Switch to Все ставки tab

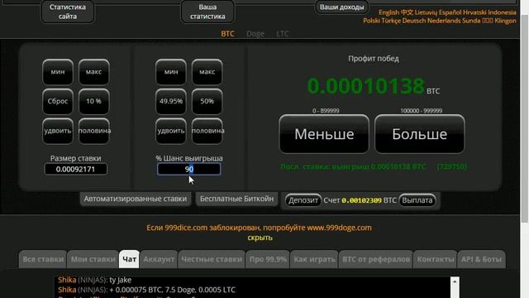(x=43, y=259)
